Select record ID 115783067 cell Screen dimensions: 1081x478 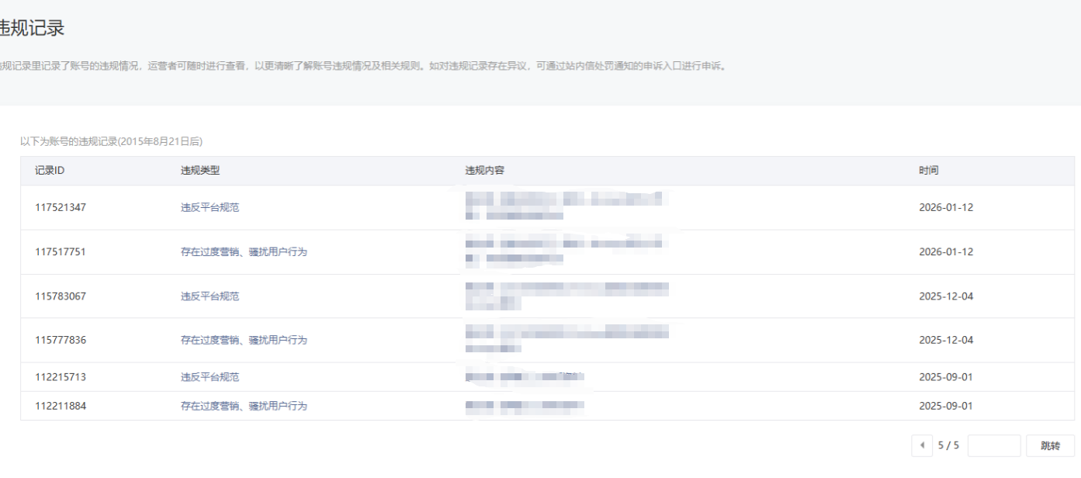point(61,296)
